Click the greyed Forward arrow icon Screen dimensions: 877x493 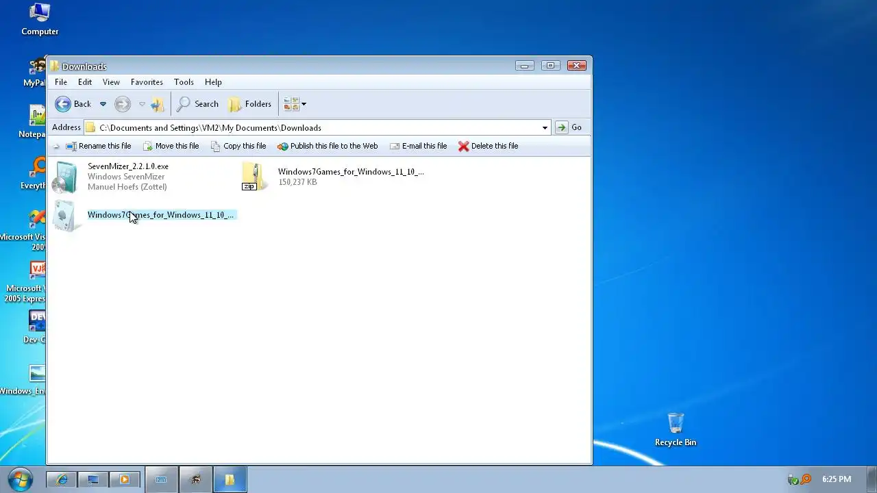[x=123, y=104]
